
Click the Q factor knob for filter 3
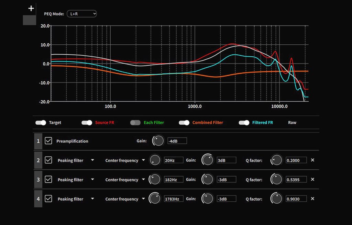[276, 179]
